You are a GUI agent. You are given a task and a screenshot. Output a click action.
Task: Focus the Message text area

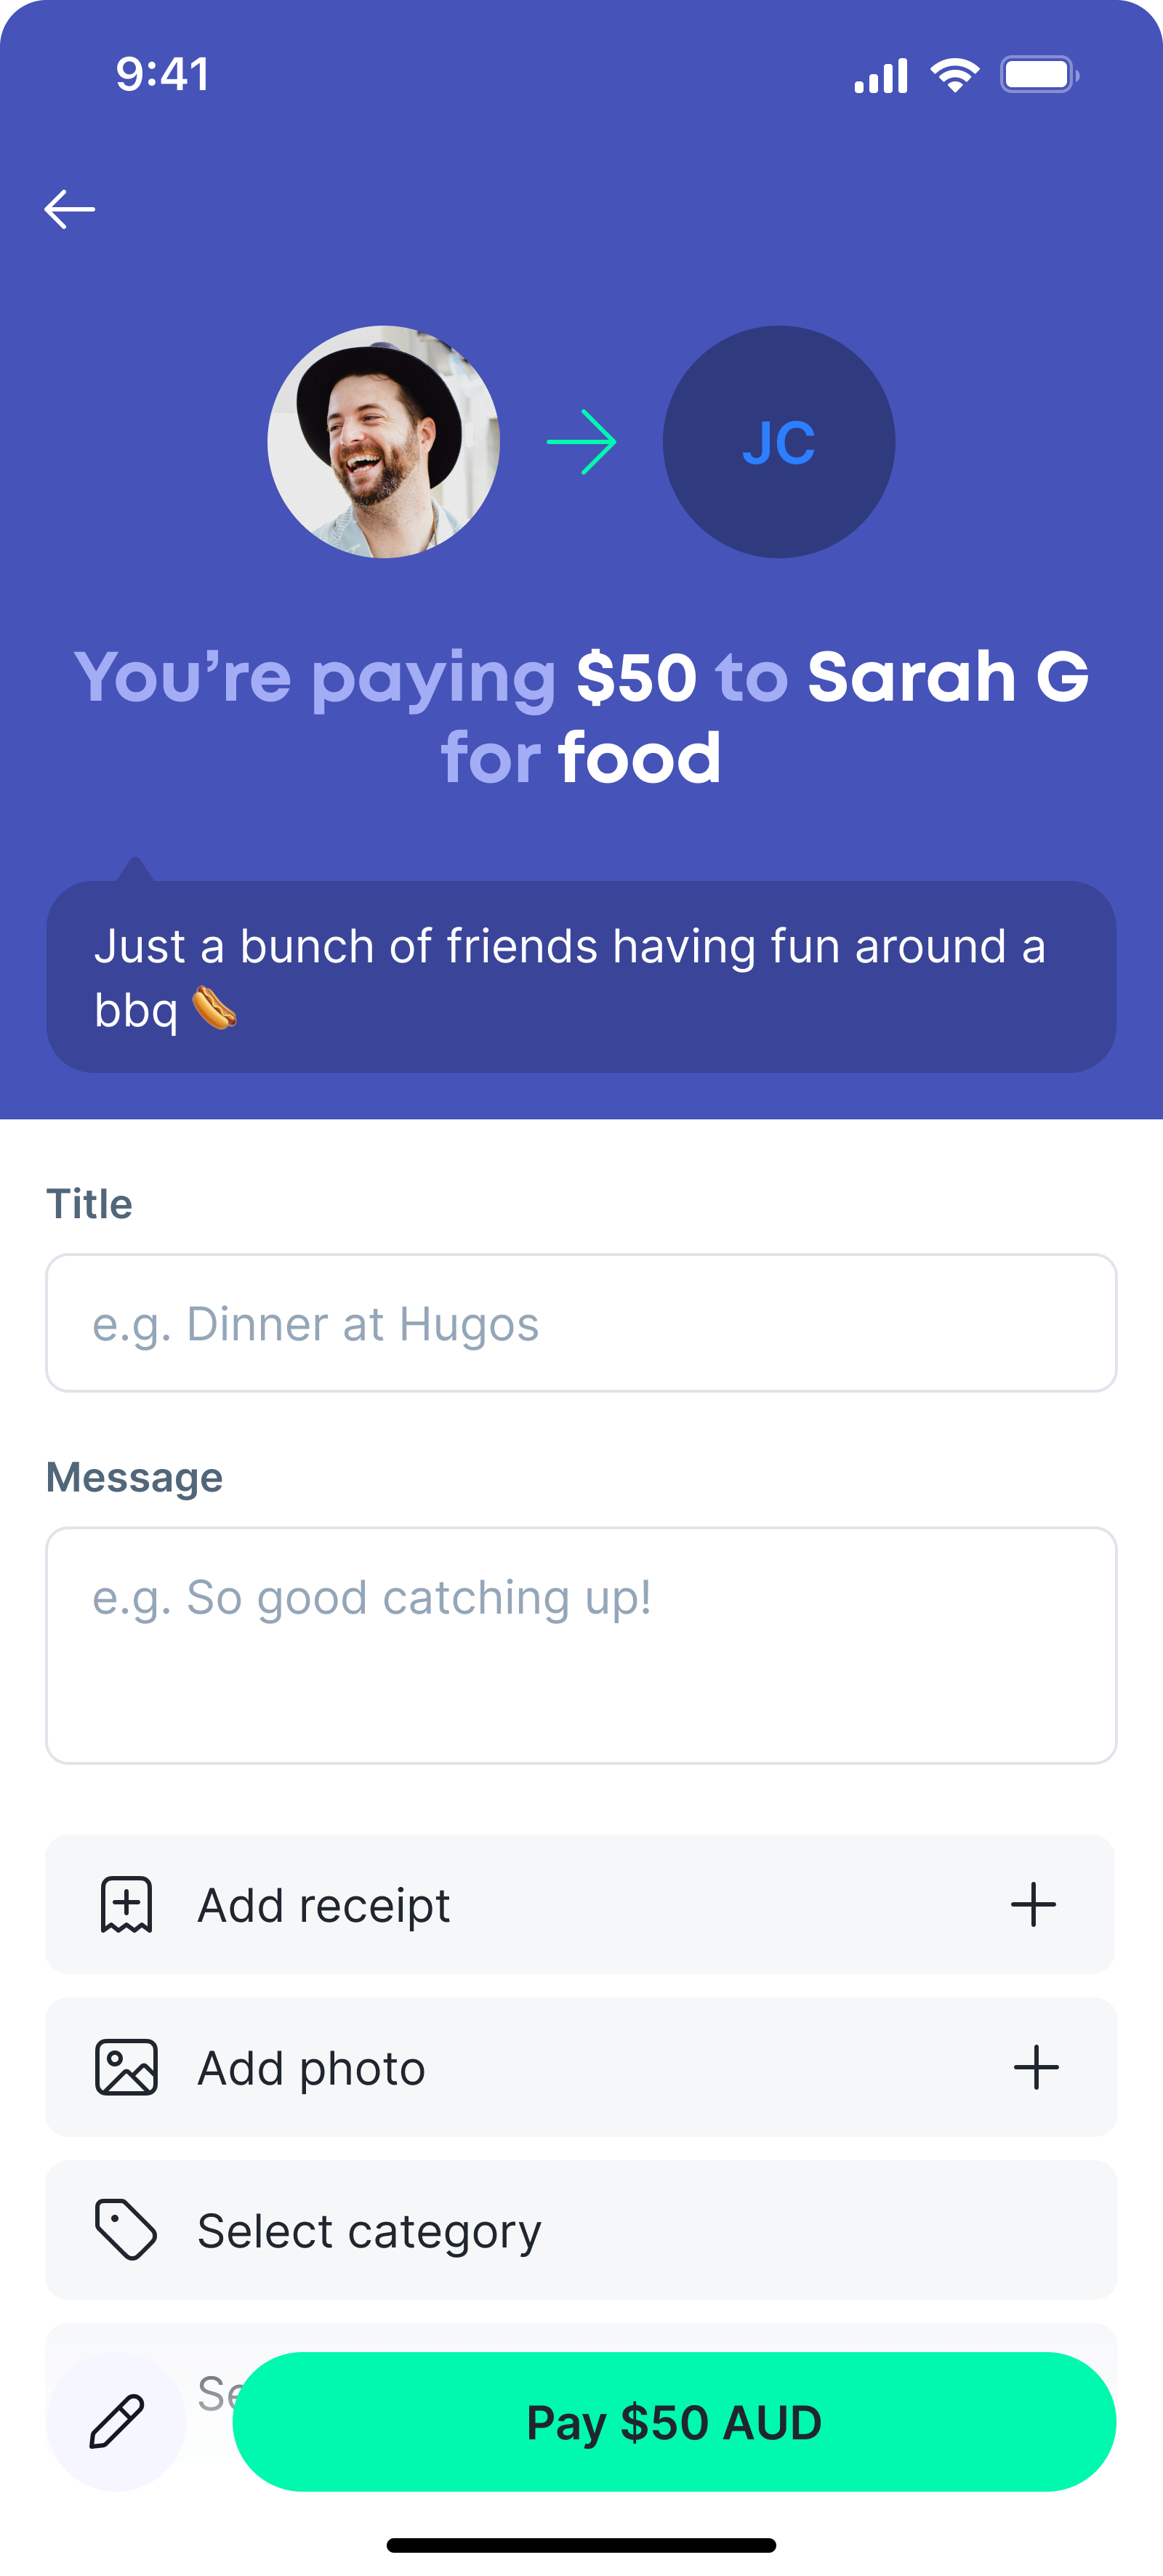(581, 1645)
